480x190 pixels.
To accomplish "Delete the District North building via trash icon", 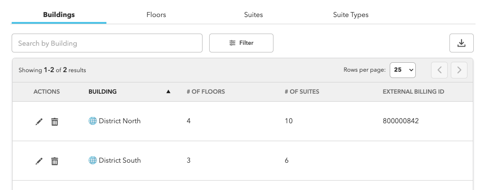I will click(54, 121).
